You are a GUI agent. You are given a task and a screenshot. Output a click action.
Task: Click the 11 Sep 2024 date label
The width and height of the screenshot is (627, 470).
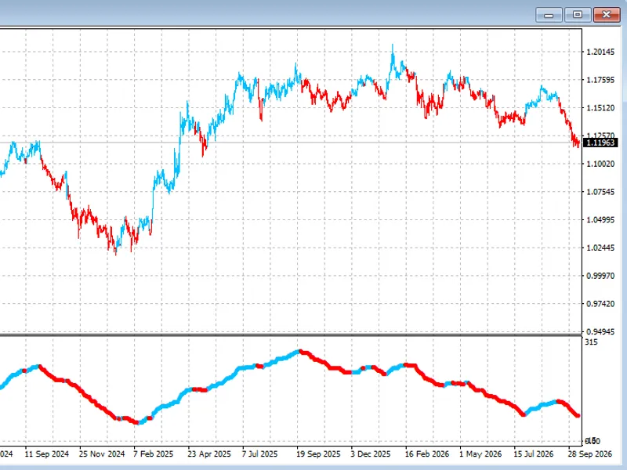(x=47, y=454)
